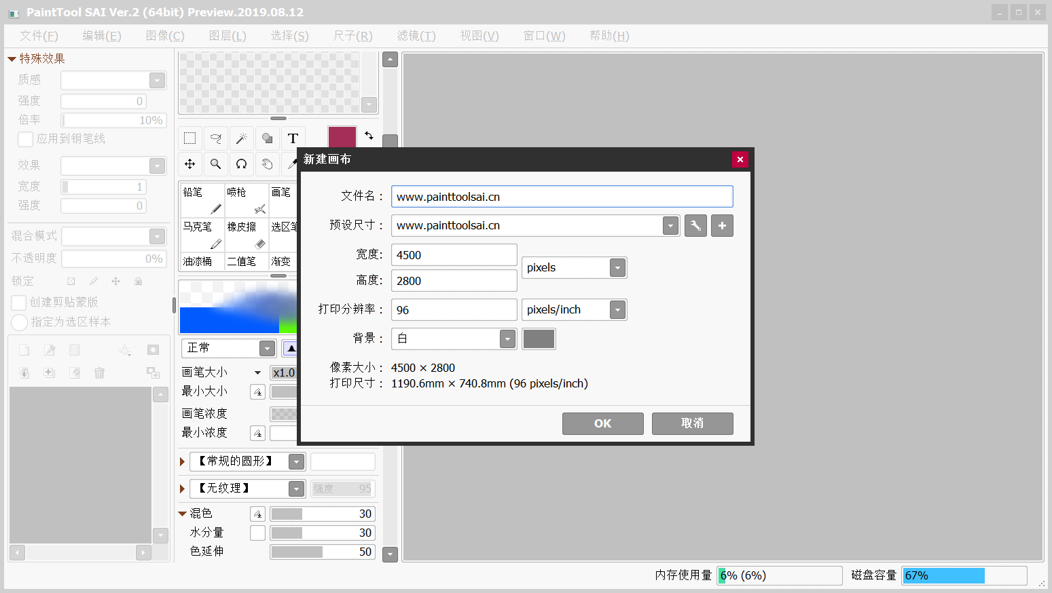The image size is (1052, 593).
Task: Open the 编辑(E) menu
Action: pos(102,36)
